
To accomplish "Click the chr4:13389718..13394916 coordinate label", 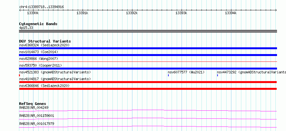I will pyautogui.click(x=41, y=7).
